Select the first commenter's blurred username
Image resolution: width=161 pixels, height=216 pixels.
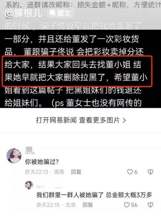(30, 150)
